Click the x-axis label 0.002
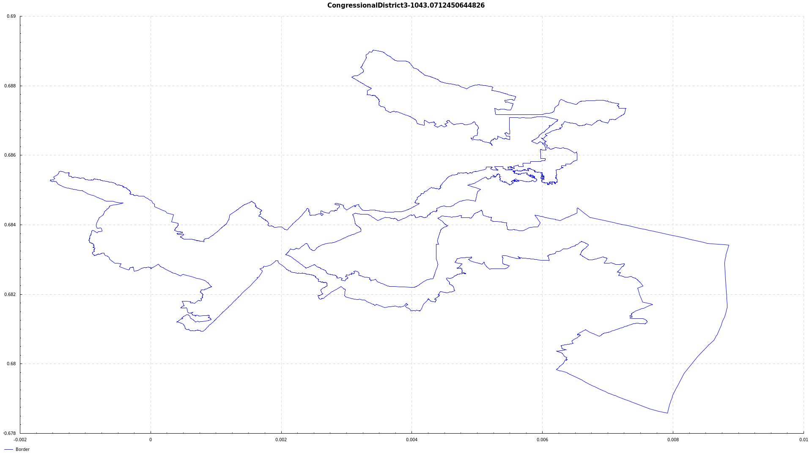The image size is (812, 456). pyautogui.click(x=281, y=440)
